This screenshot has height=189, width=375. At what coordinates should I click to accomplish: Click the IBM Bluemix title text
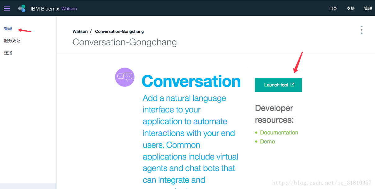coord(45,9)
